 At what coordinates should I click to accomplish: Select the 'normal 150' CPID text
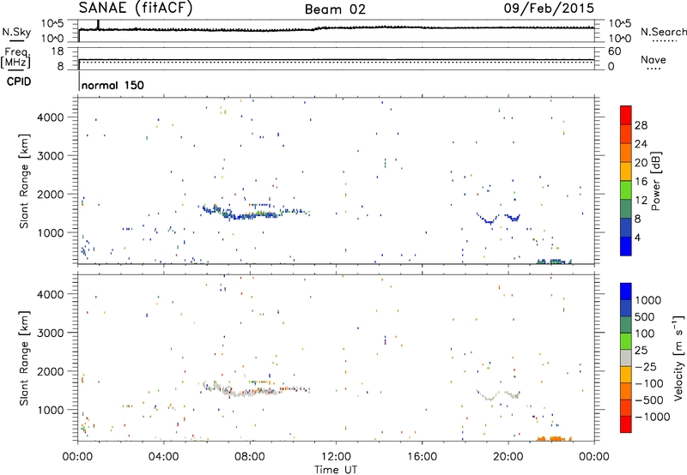(x=112, y=85)
